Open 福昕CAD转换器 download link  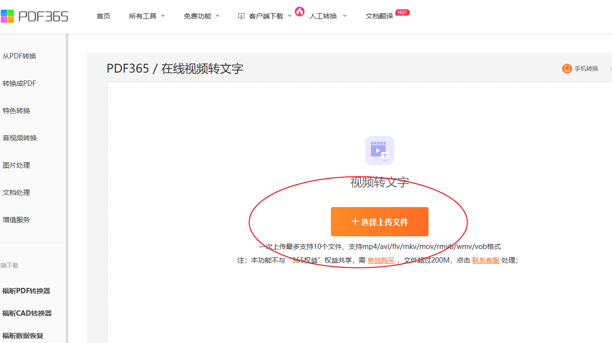point(27,313)
